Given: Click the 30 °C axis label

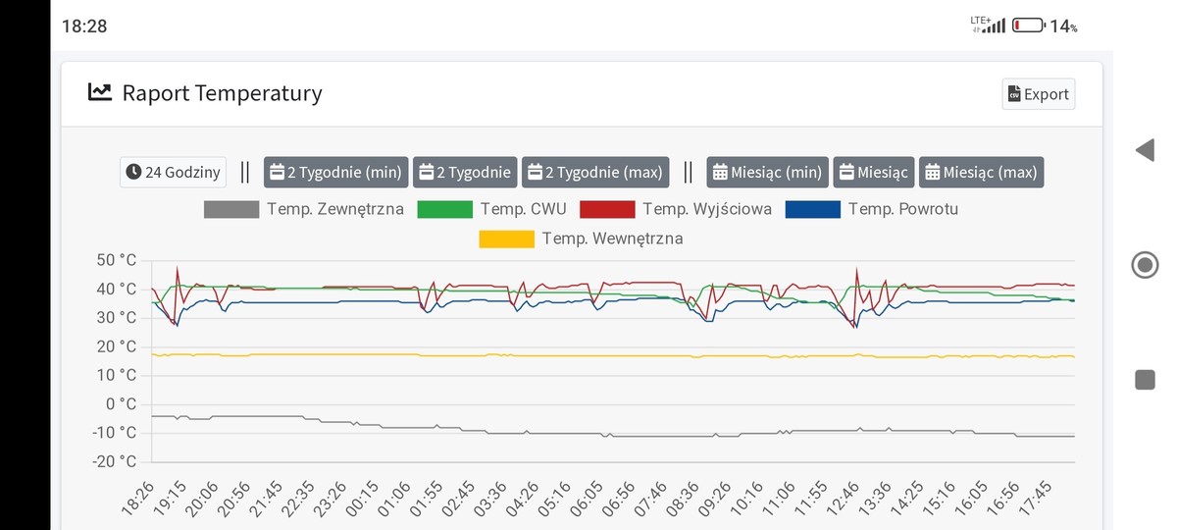Looking at the screenshot, I should pyautogui.click(x=116, y=318).
